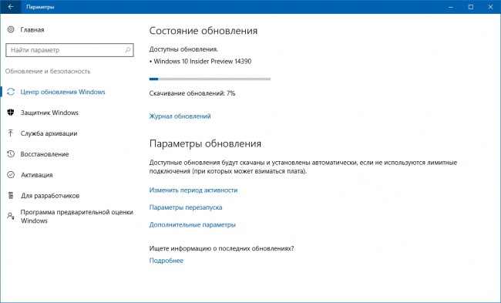
Task: Click the gear icon beside Главная
Action: [11, 29]
